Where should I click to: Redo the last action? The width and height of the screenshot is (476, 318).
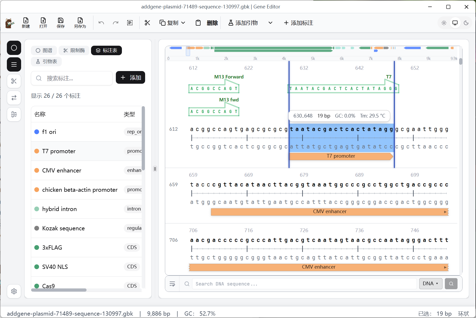point(116,23)
